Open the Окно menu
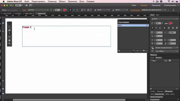Image resolution: width=180 pixels, height=101 pixels. 82,1
